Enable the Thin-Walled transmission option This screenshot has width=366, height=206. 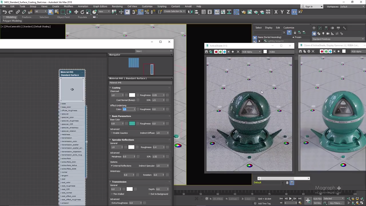pos(112,194)
